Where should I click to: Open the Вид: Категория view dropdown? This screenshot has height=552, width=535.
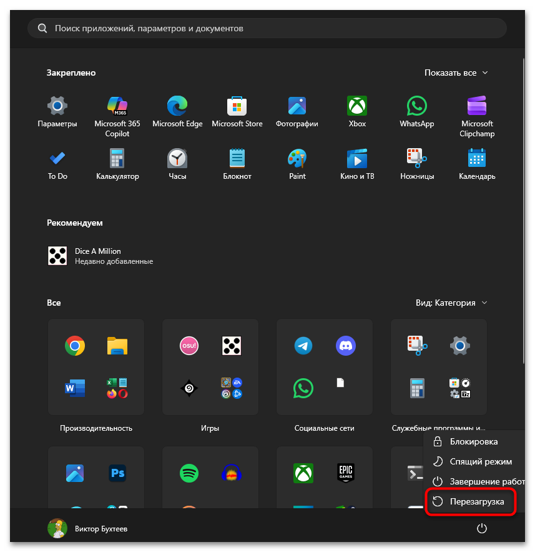[452, 303]
